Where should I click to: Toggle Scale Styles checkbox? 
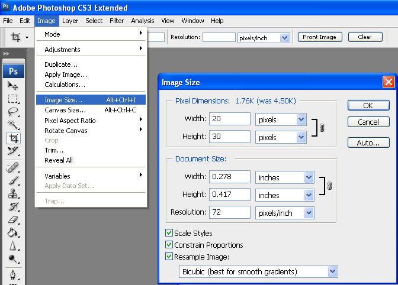(x=169, y=232)
